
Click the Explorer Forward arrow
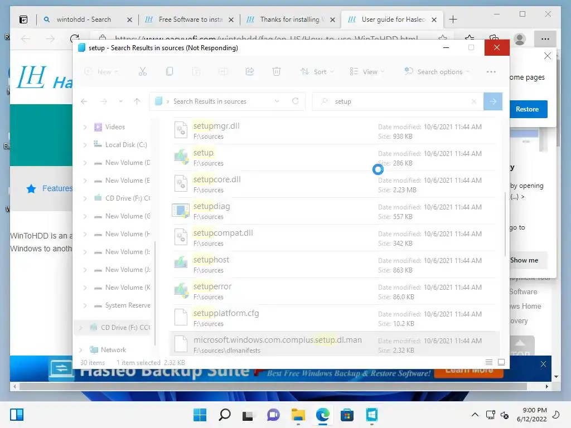coord(104,101)
